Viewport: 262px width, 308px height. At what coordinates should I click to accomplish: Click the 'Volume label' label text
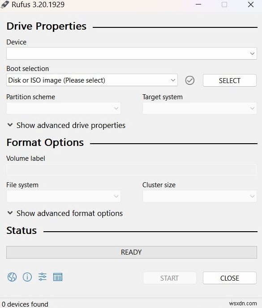tap(26, 158)
